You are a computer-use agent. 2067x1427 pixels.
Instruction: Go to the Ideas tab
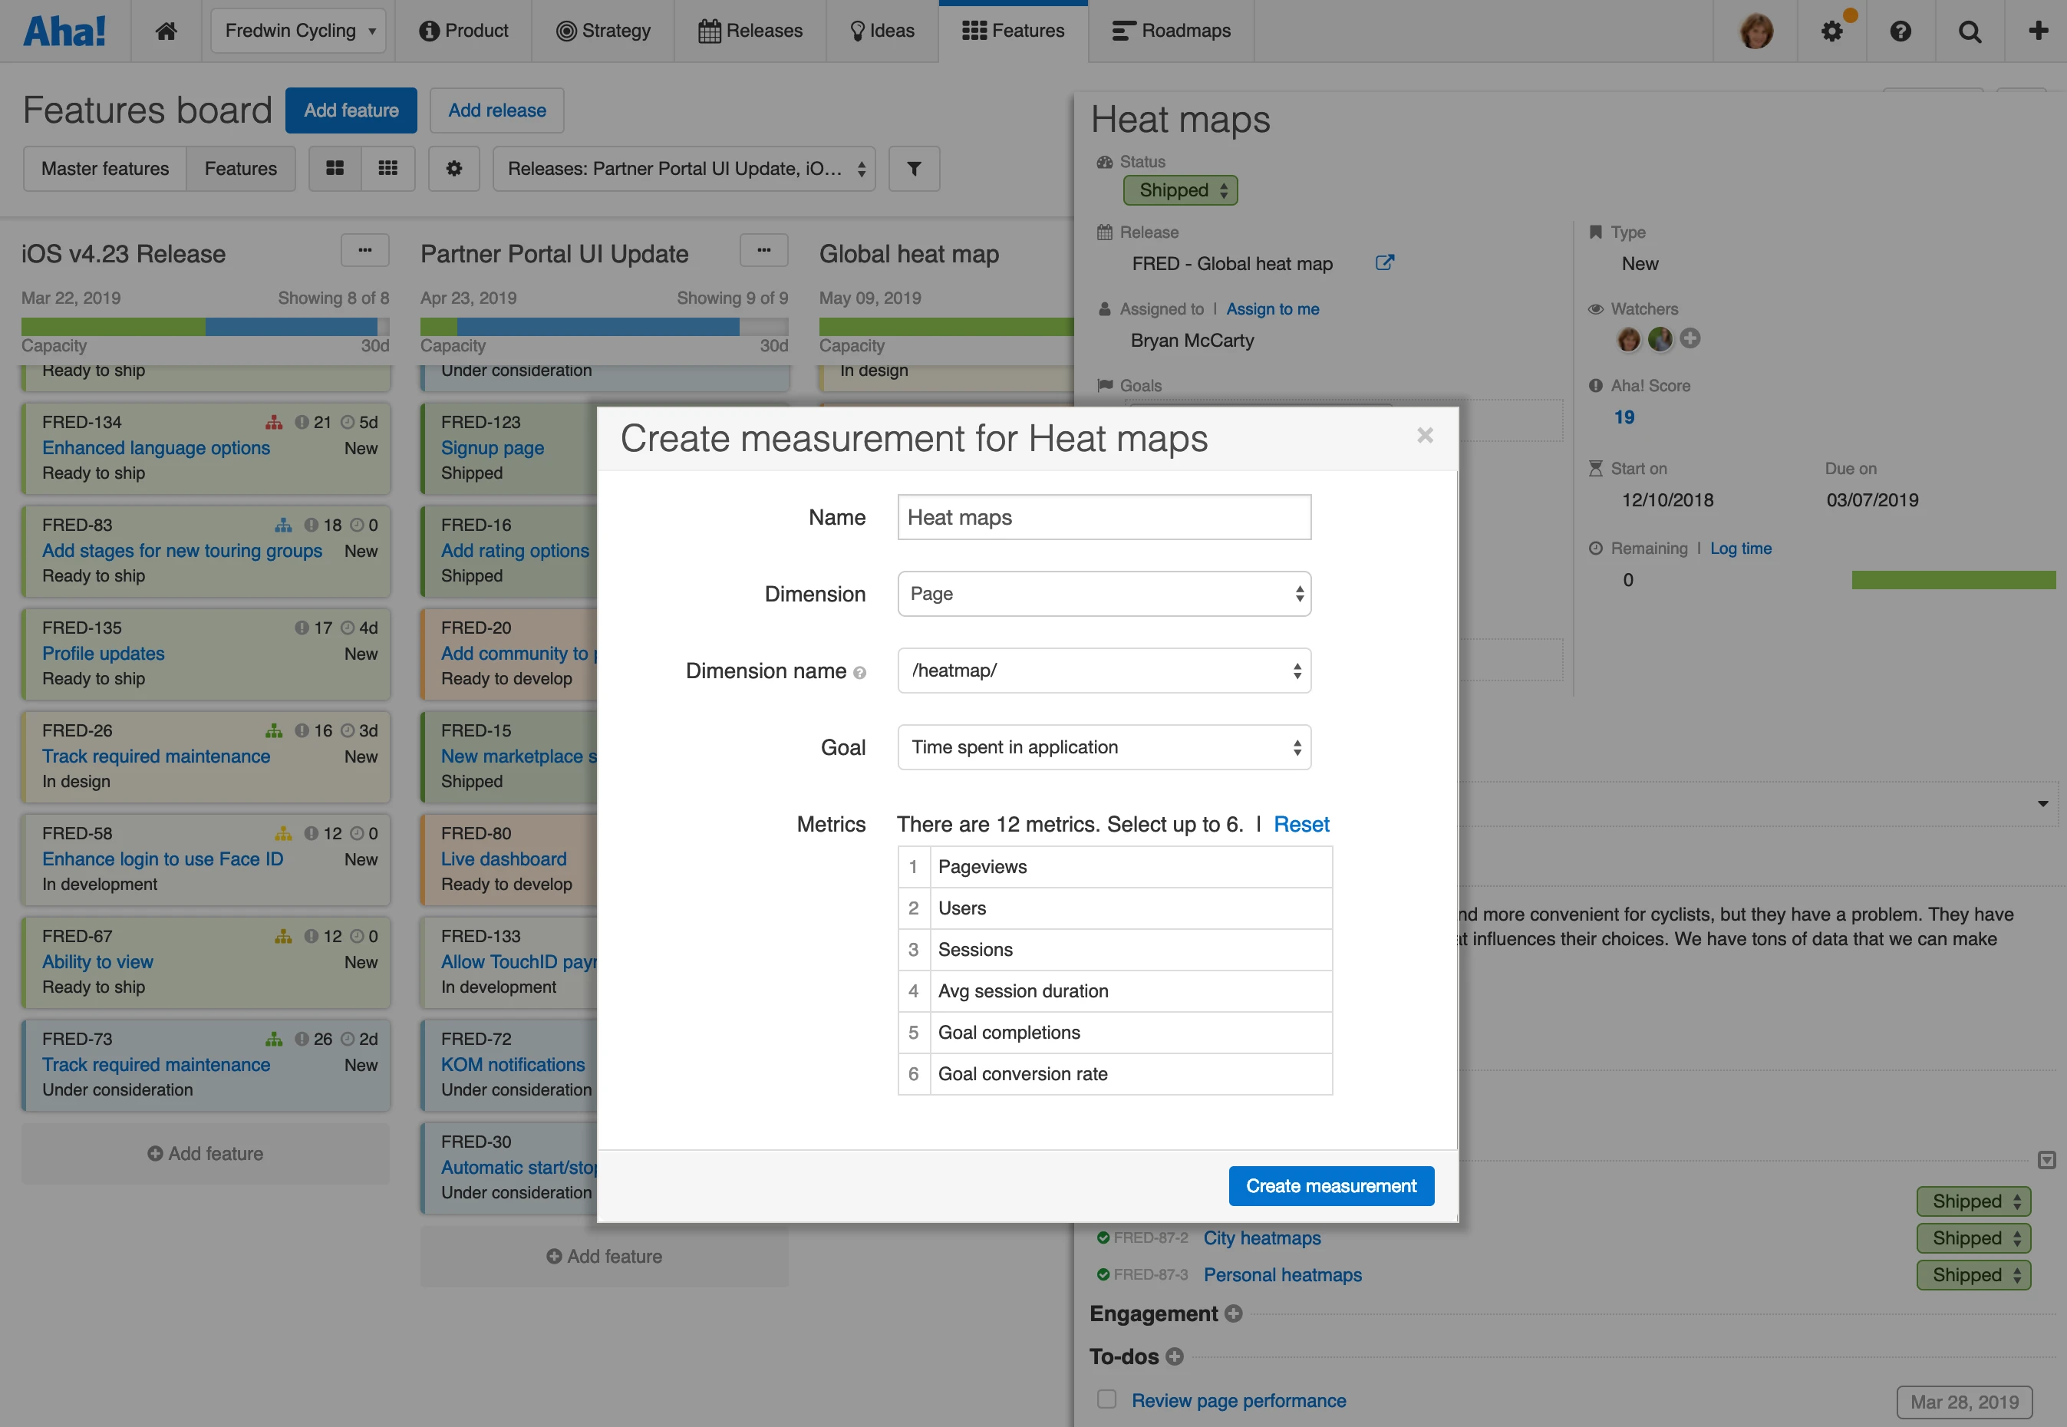click(882, 31)
